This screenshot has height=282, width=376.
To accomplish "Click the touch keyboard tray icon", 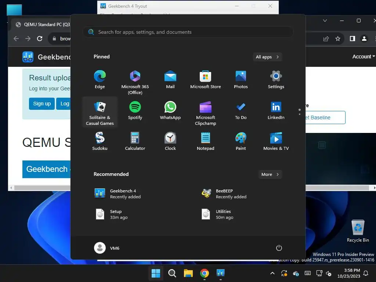I will pyautogui.click(x=308, y=273).
